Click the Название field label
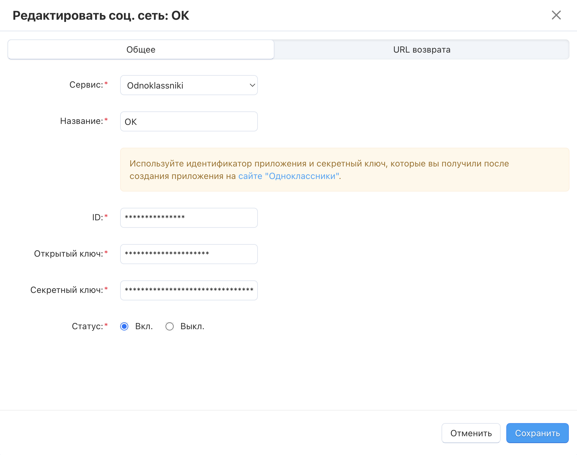 81,121
